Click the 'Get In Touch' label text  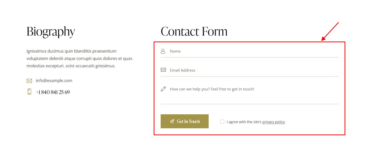(x=188, y=121)
